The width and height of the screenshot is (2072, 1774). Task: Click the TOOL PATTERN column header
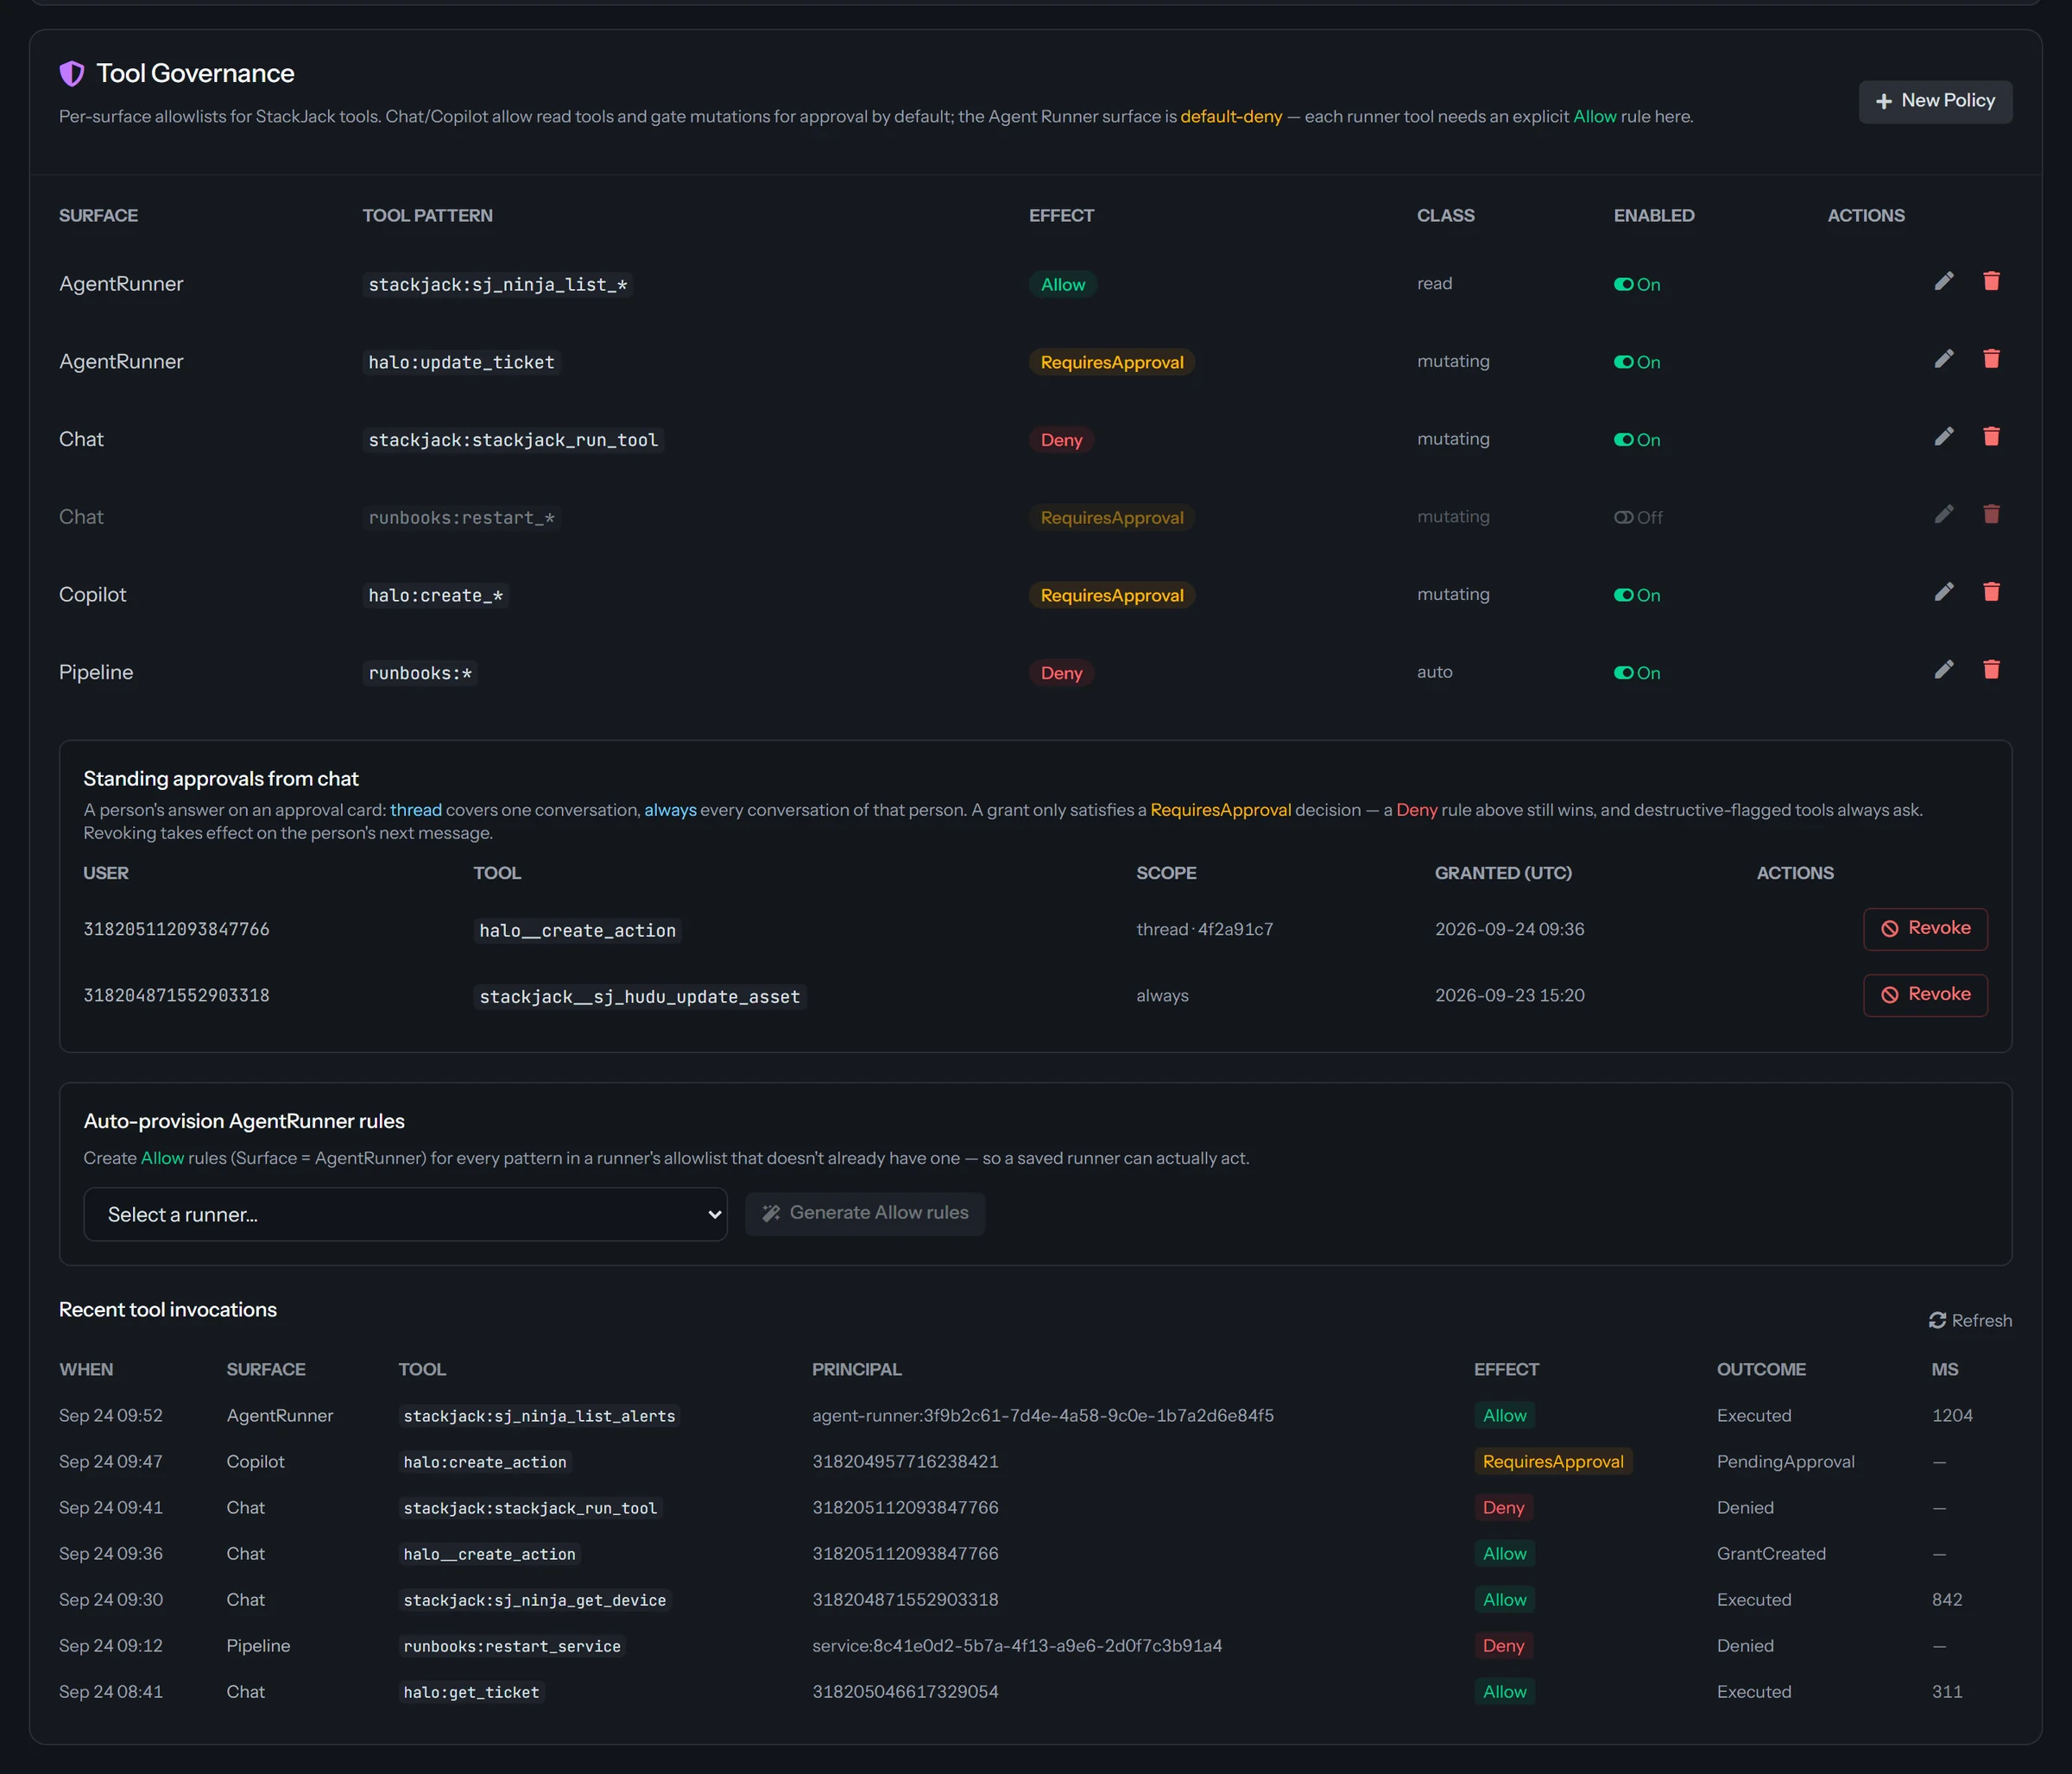pos(427,216)
